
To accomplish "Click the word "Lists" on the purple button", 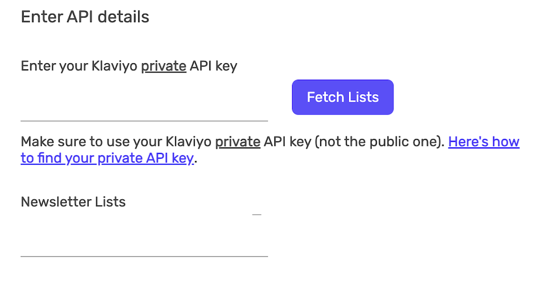I will (x=363, y=97).
